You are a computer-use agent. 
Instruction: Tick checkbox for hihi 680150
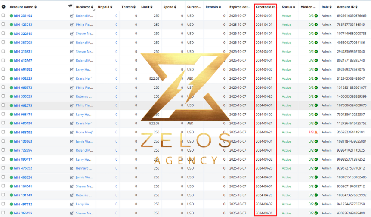(x=3, y=123)
